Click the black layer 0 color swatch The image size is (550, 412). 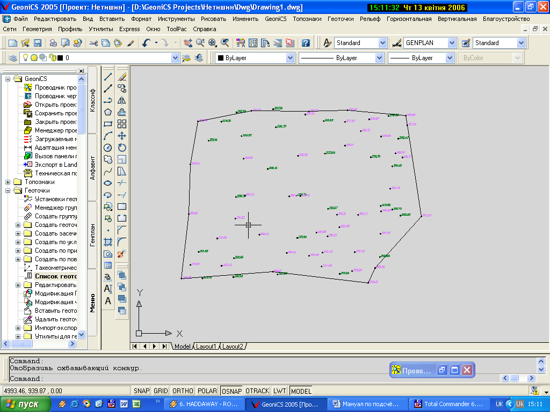(x=60, y=58)
